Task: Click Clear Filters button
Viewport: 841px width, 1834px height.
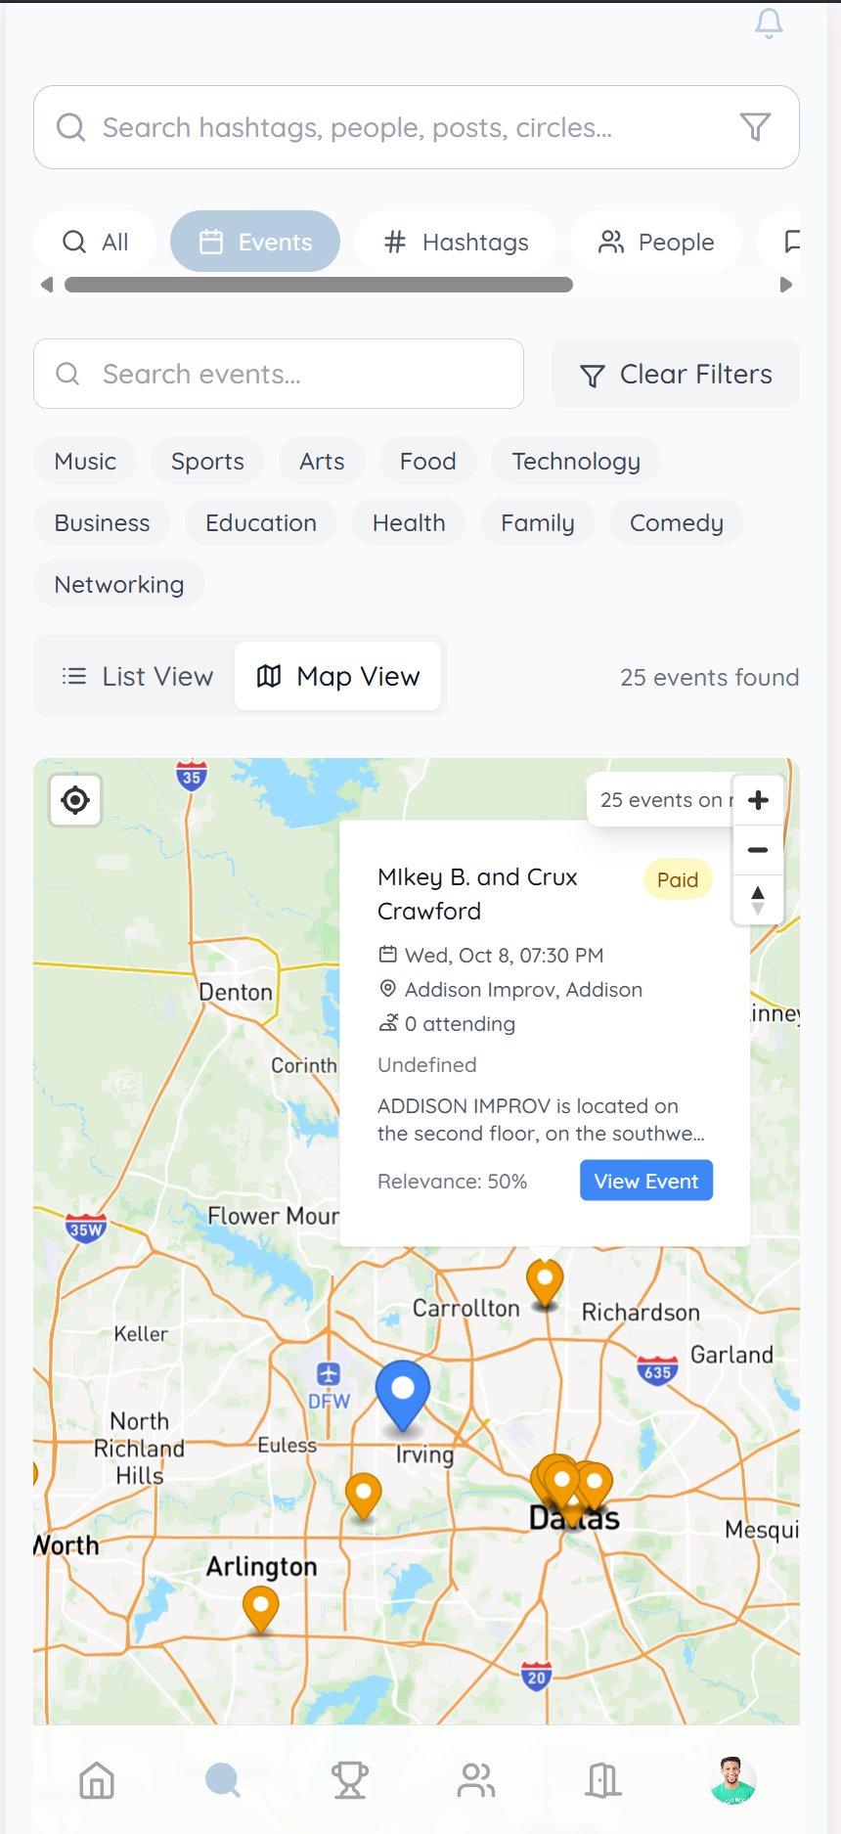Action: point(676,375)
